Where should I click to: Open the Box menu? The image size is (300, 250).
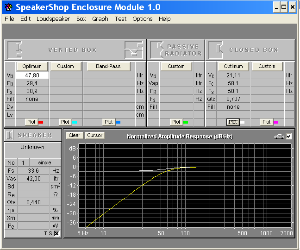(81, 19)
